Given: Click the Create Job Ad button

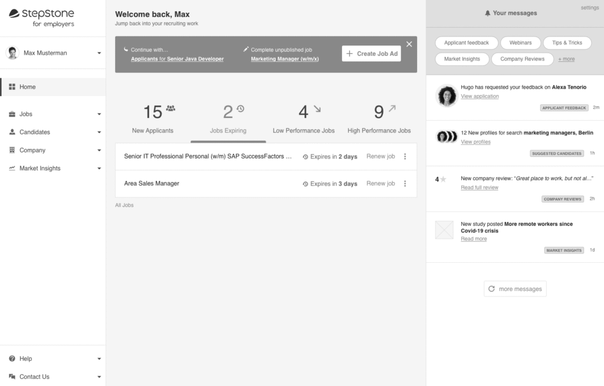Looking at the screenshot, I should (371, 54).
